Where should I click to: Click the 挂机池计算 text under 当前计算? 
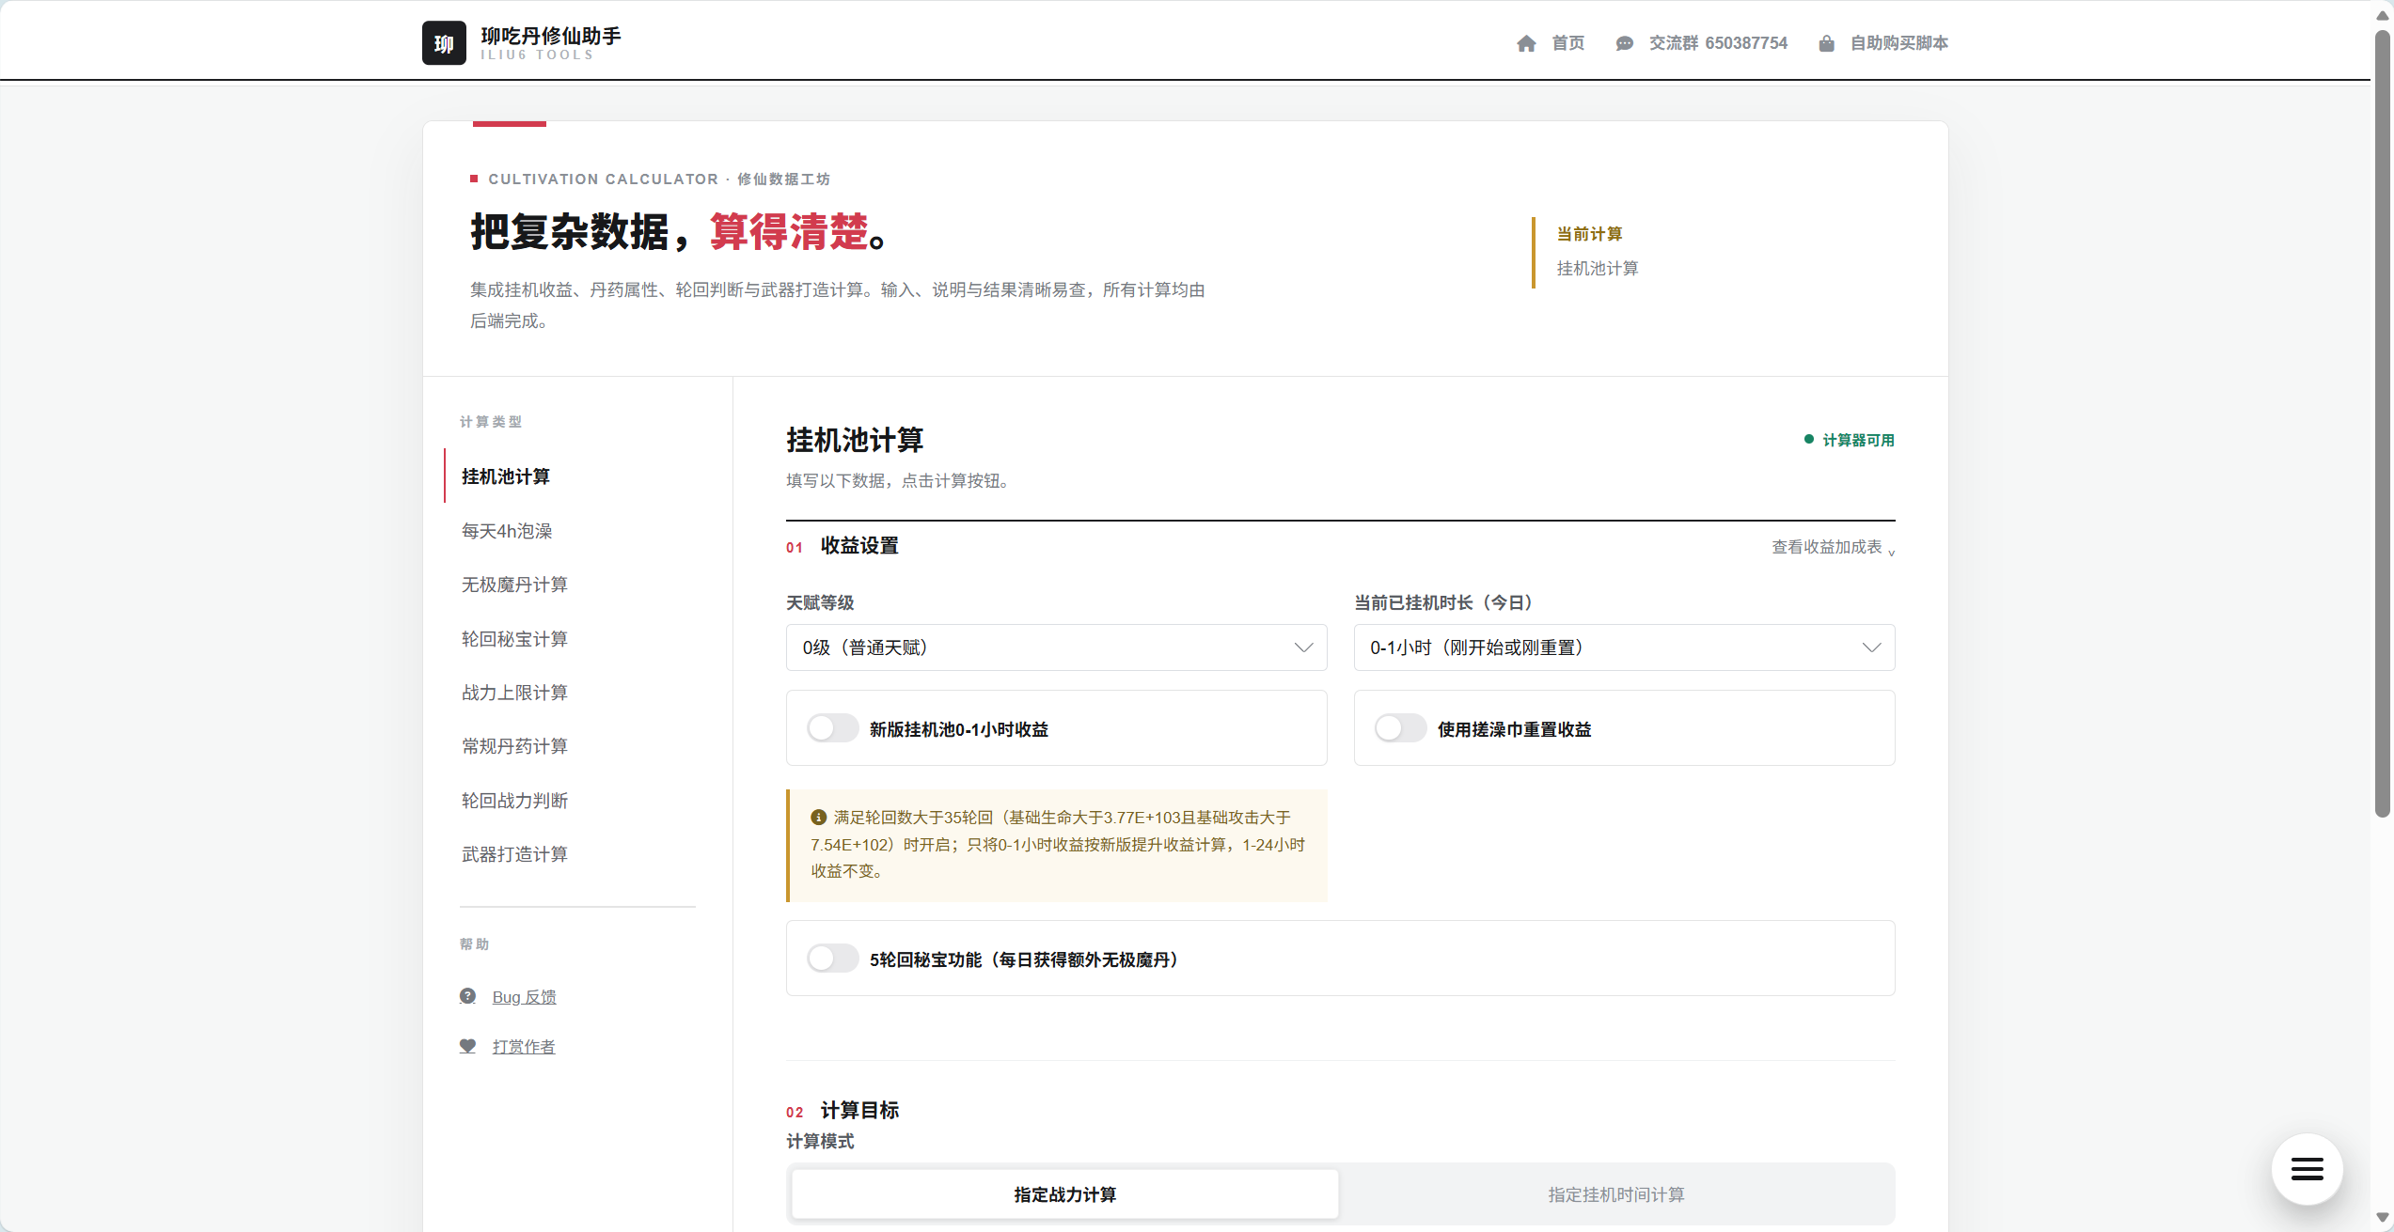pyautogui.click(x=1598, y=269)
